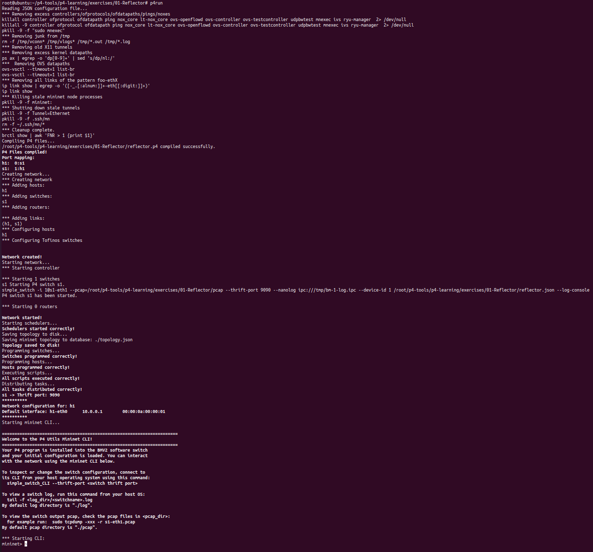Click the 'Saving mininet topology to database' line
Viewport: 593px width, 552px height.
point(67,340)
